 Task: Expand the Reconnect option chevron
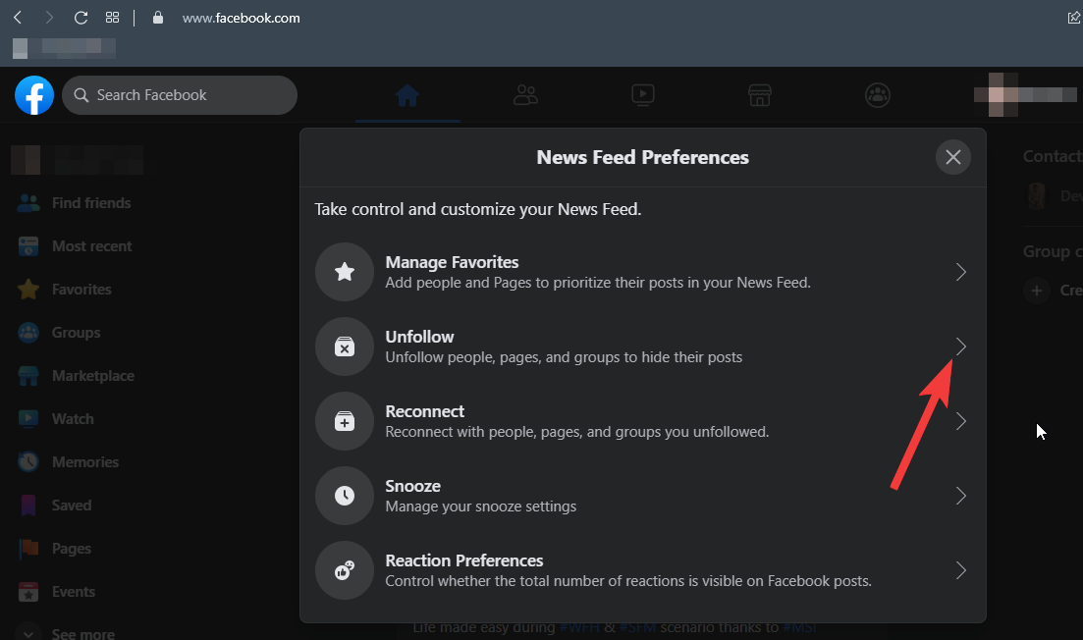coord(960,421)
